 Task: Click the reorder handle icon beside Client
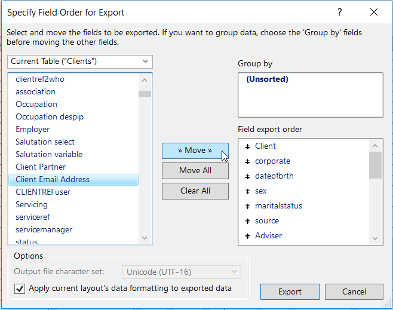click(x=247, y=146)
